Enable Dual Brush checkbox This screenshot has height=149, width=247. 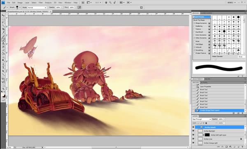(194, 32)
